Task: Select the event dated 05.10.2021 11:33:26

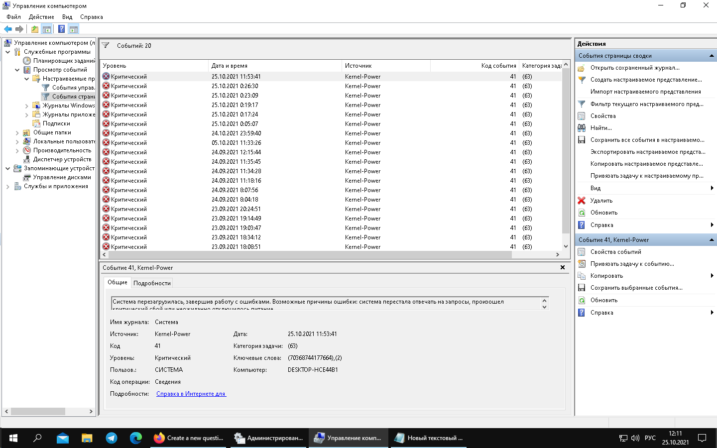Action: coord(331,143)
